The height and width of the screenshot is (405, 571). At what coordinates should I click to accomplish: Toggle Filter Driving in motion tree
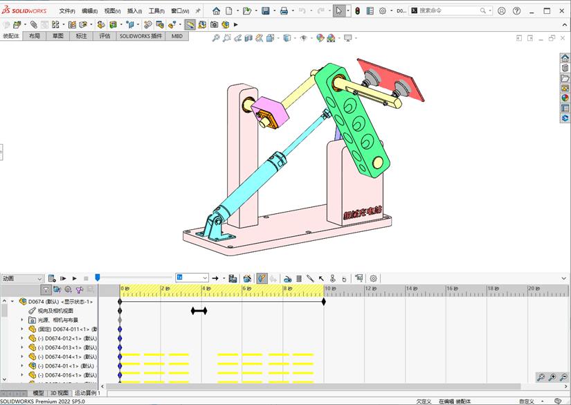(68, 290)
